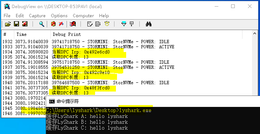
Task: Open the Capture menu
Action: pyautogui.click(x=37, y=16)
